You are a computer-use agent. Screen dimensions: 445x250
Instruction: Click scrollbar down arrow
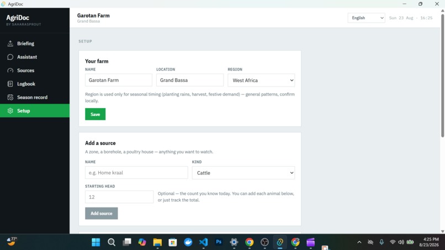pos(442,232)
